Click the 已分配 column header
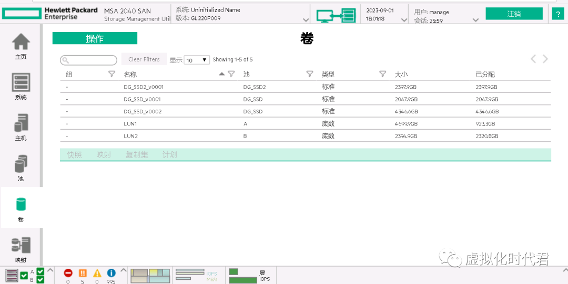 point(485,75)
